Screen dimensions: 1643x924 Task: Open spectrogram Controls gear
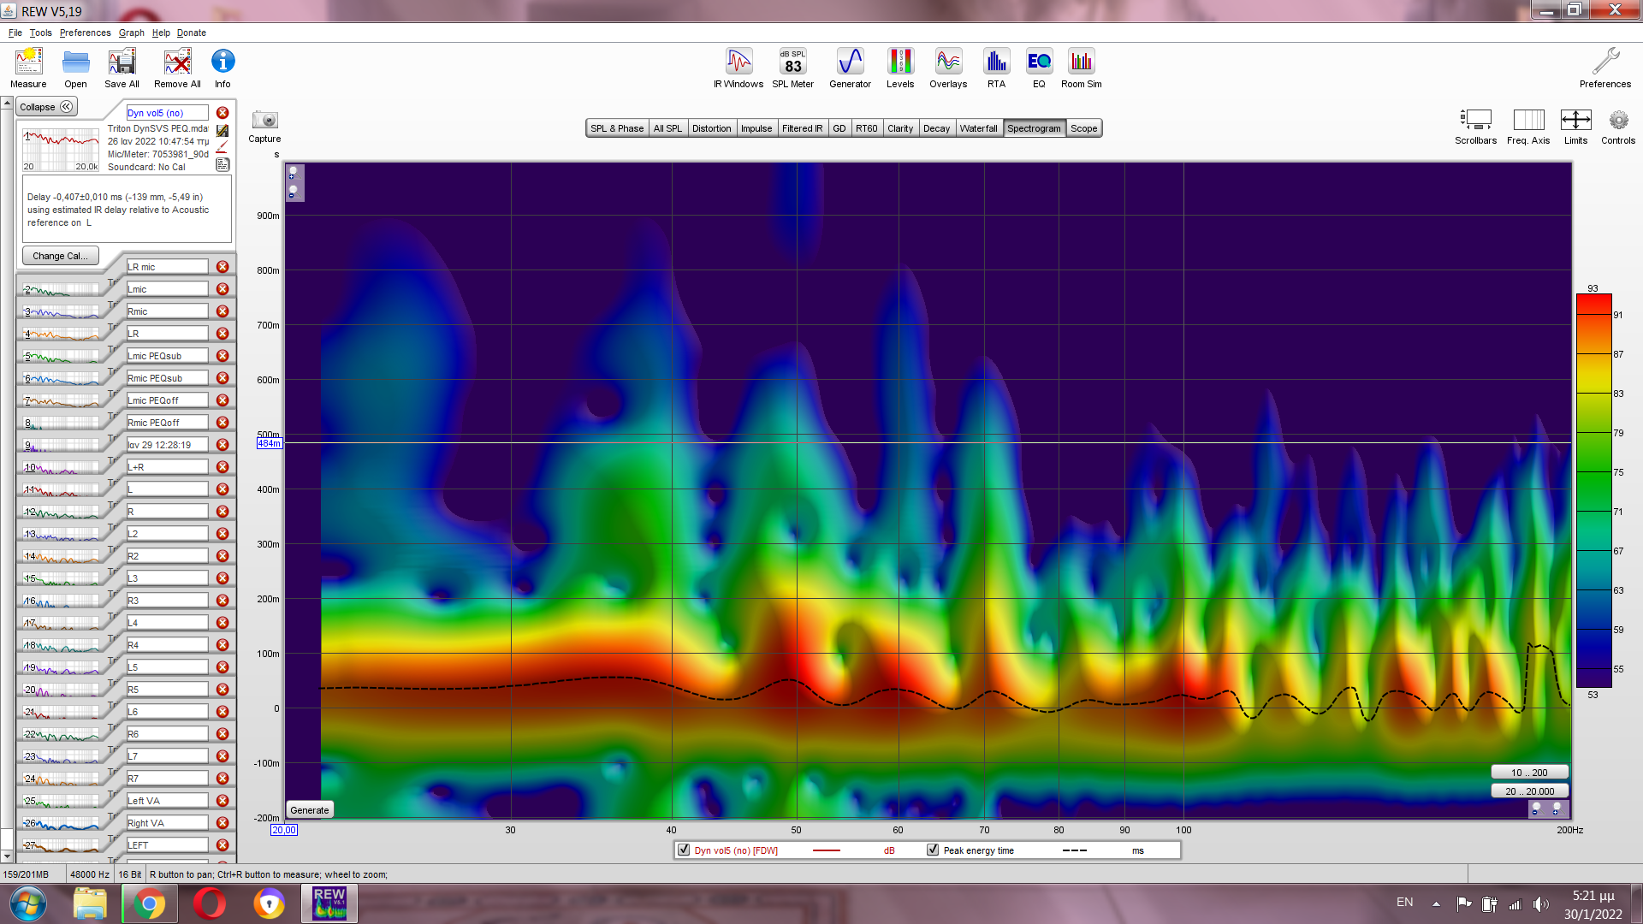tap(1618, 127)
